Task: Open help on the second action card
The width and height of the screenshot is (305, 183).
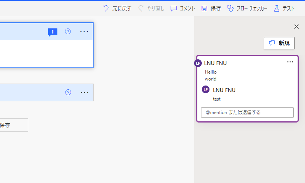Action: [68, 92]
